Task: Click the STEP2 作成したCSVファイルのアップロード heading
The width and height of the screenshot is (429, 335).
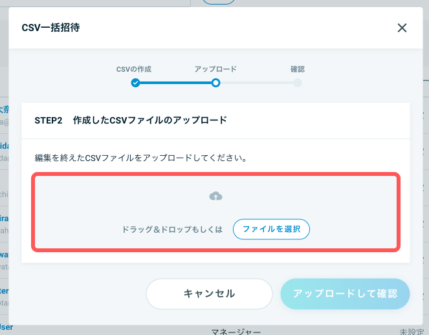Action: 131,120
